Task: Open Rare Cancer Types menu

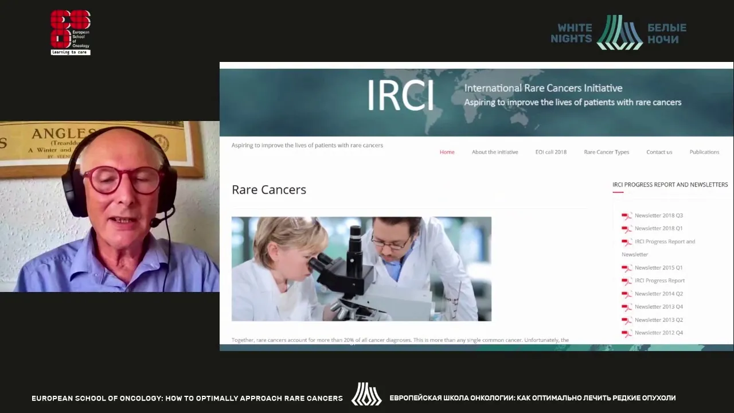Action: click(606, 152)
